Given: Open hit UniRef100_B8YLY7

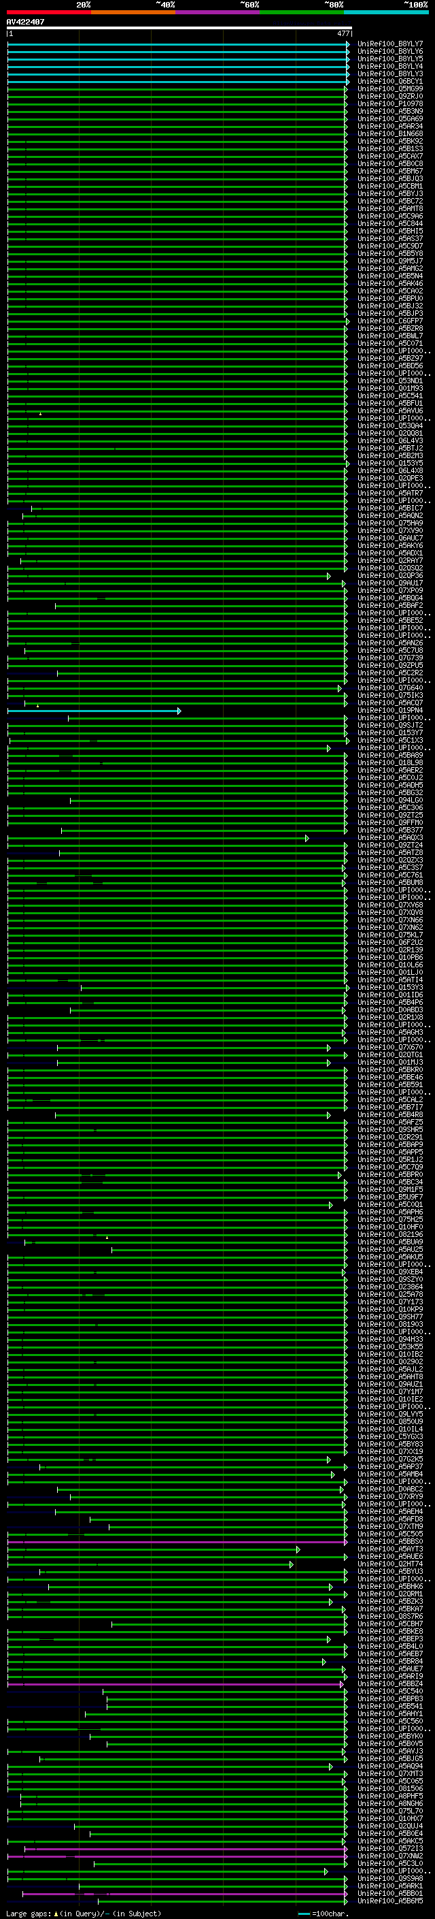Looking at the screenshot, I should 389,44.
